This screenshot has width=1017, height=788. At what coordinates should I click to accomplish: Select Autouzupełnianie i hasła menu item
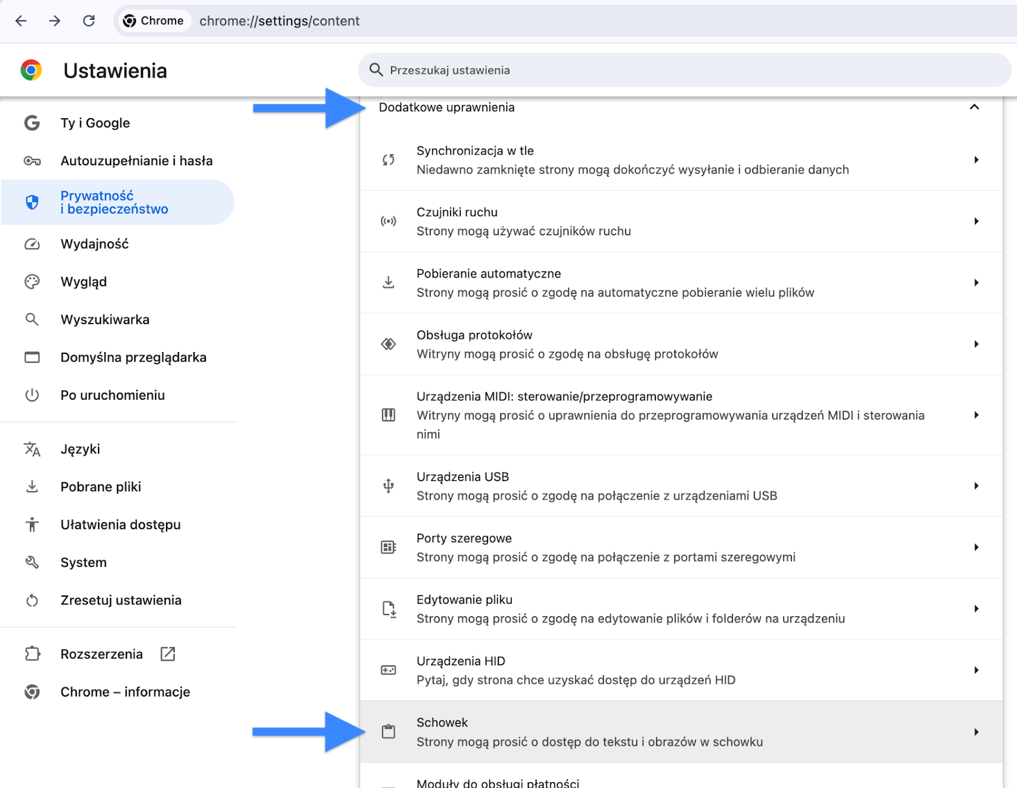[118, 161]
